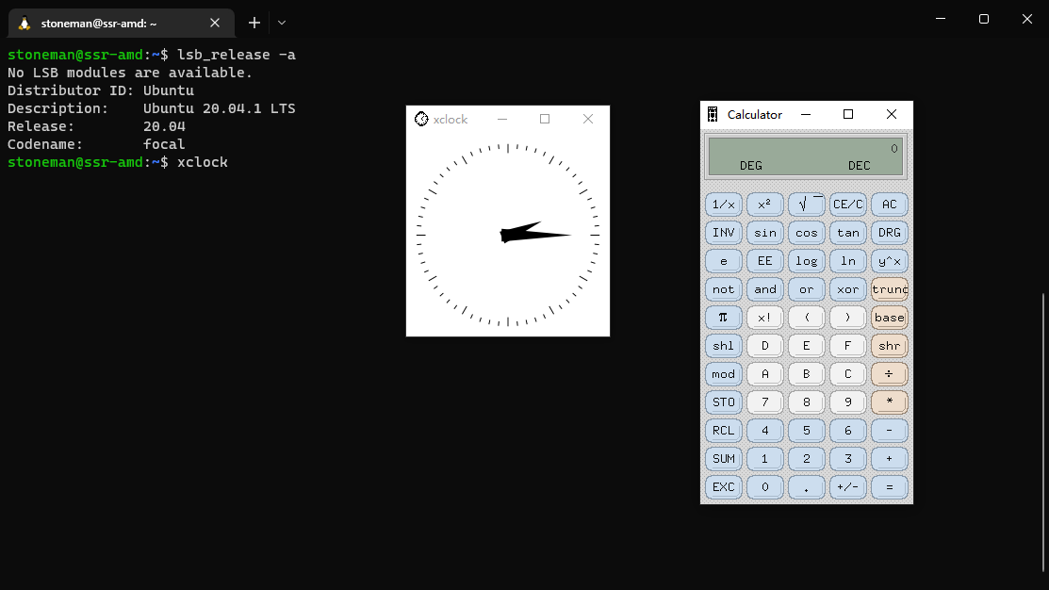Click the plus + calculator button
1049x590 pixels.
click(889, 459)
